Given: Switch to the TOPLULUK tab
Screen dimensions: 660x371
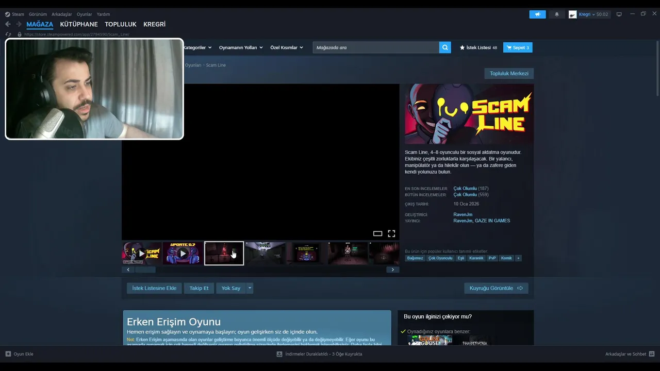Looking at the screenshot, I should (121, 24).
